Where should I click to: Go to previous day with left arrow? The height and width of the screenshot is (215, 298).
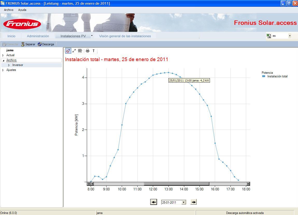(x=154, y=202)
